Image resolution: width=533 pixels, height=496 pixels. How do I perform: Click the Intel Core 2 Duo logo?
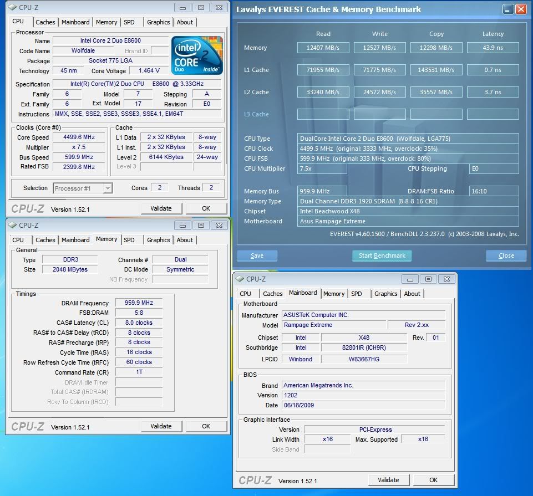tap(197, 55)
